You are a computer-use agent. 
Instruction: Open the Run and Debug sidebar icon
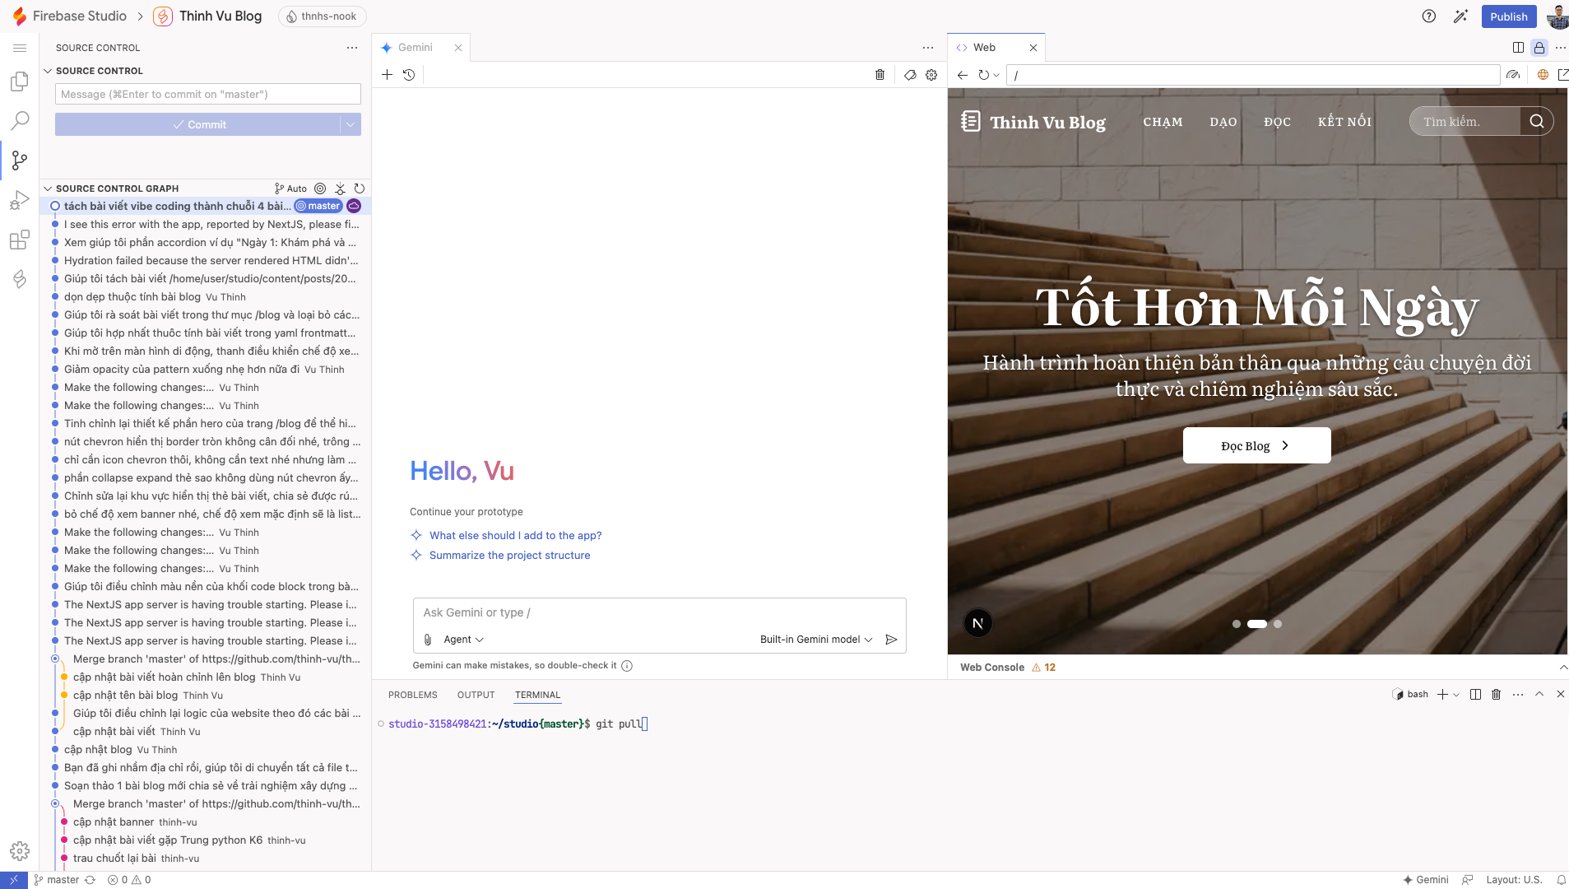(20, 200)
